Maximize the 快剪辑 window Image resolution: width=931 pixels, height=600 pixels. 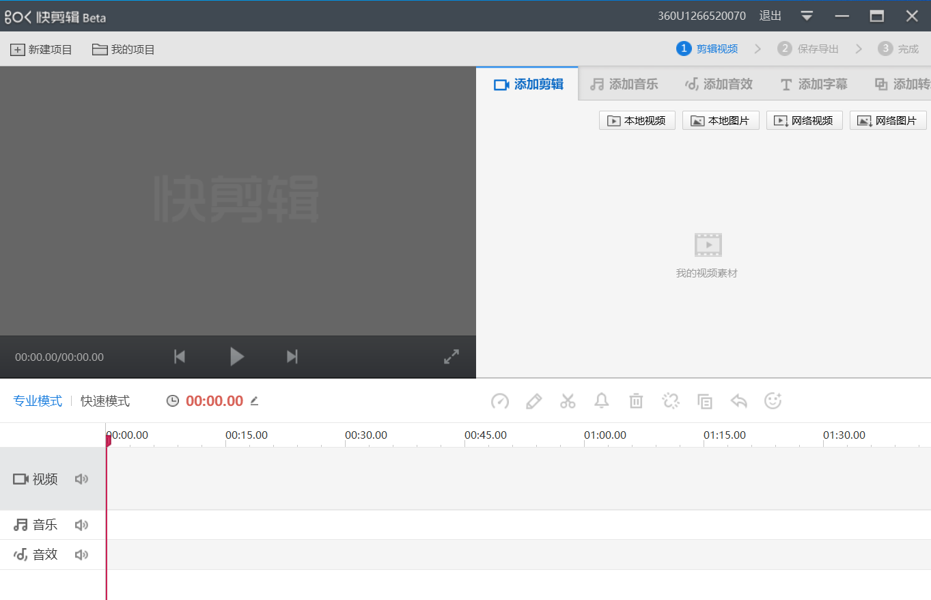(x=877, y=16)
